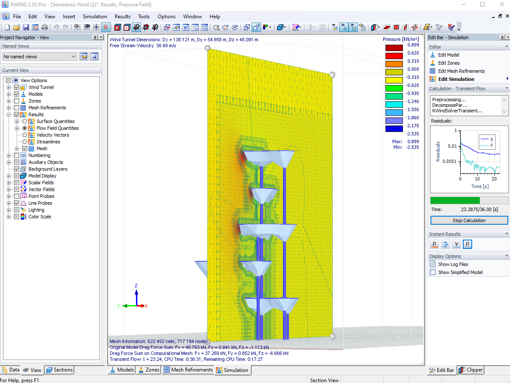This screenshot has width=510, height=383.
Task: Click the red-bordered selection icon
Action: [105, 27]
